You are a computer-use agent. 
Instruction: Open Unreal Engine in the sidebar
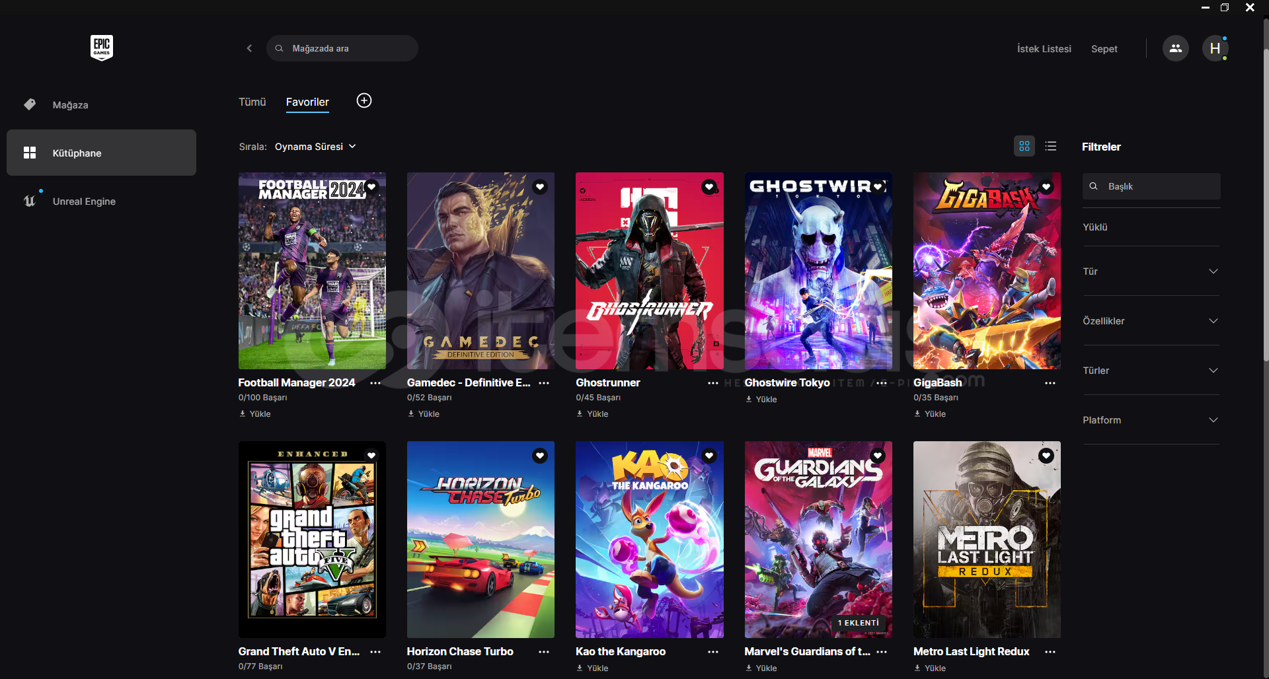click(101, 201)
